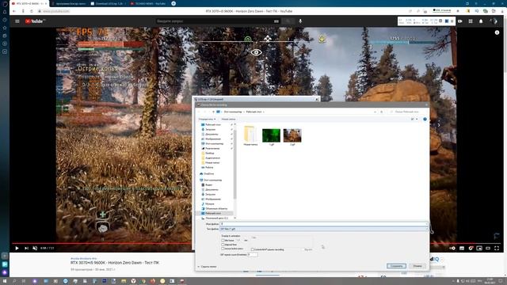The height and width of the screenshot is (285, 507).
Task: Click Этот компьютер in the breadcrumb path
Action: coord(233,112)
